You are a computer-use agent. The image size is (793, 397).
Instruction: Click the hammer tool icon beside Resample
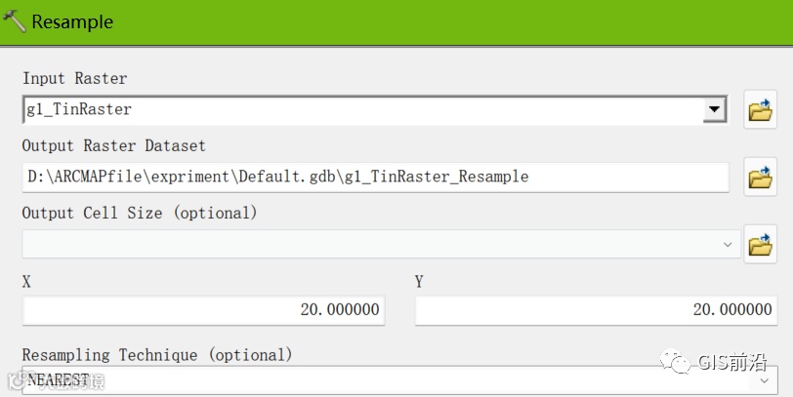coord(14,21)
